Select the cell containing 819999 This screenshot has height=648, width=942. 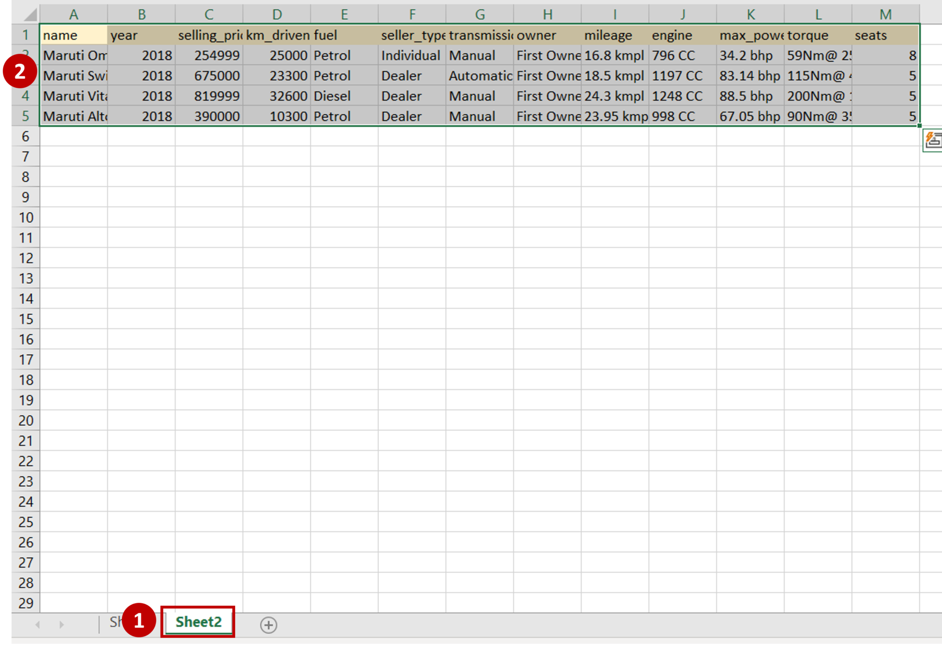(x=209, y=96)
